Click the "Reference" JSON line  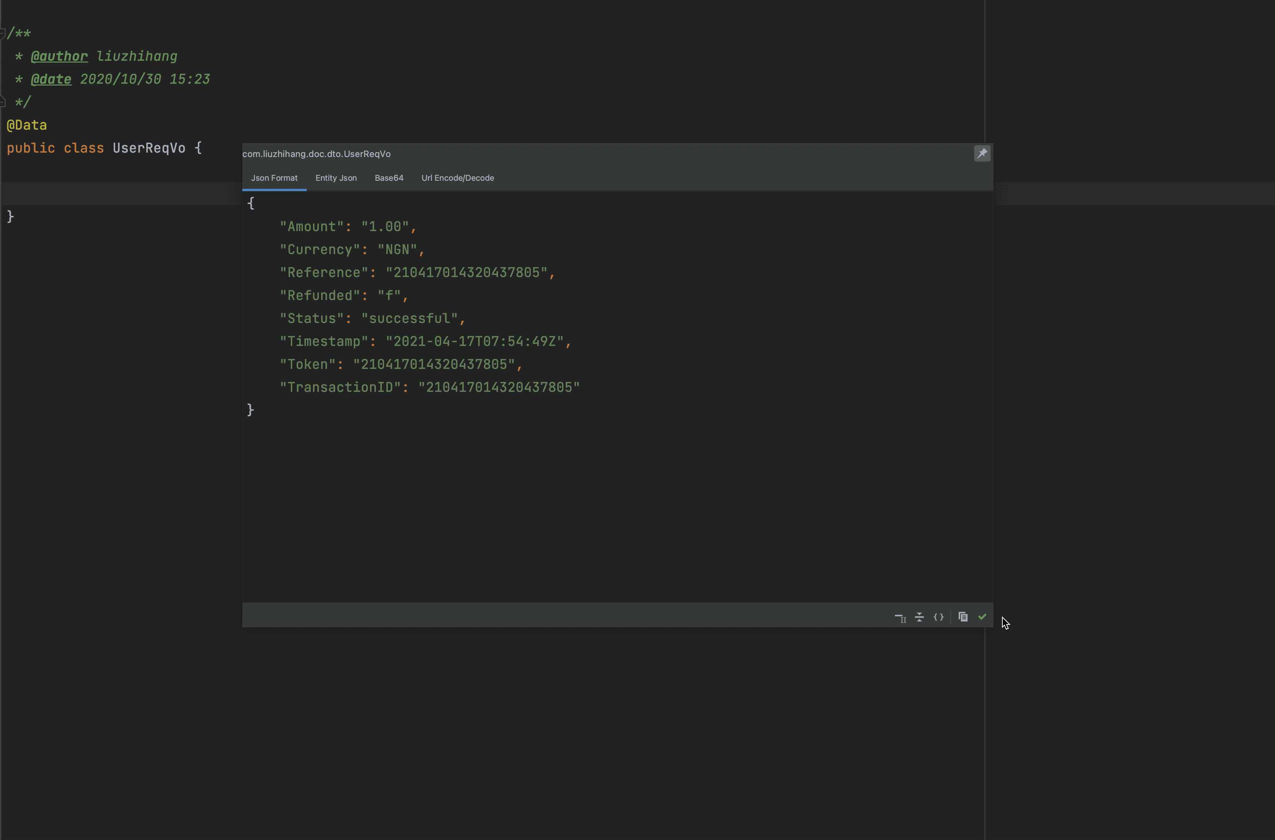click(417, 273)
